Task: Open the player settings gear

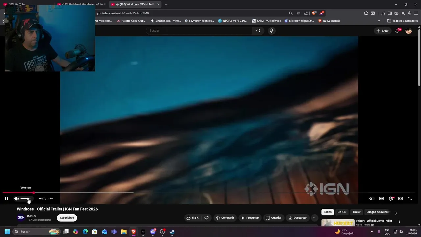Action: pos(391,198)
